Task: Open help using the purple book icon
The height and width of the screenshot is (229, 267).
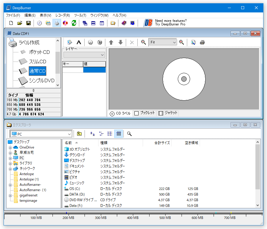Action: tap(124, 23)
